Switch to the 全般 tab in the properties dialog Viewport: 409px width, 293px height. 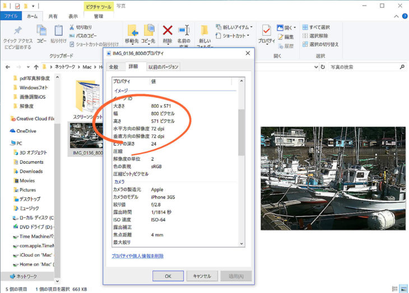click(x=114, y=67)
